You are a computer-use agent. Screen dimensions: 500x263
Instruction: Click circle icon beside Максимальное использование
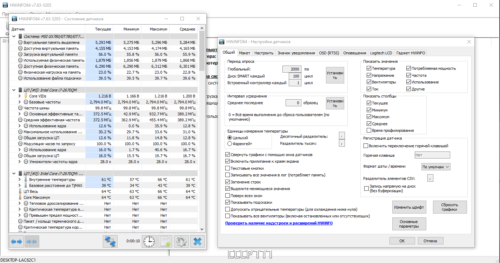pos(20,131)
